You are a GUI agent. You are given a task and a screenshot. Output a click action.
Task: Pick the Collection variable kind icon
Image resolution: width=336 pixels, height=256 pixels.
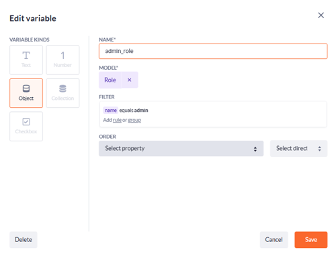[62, 88]
